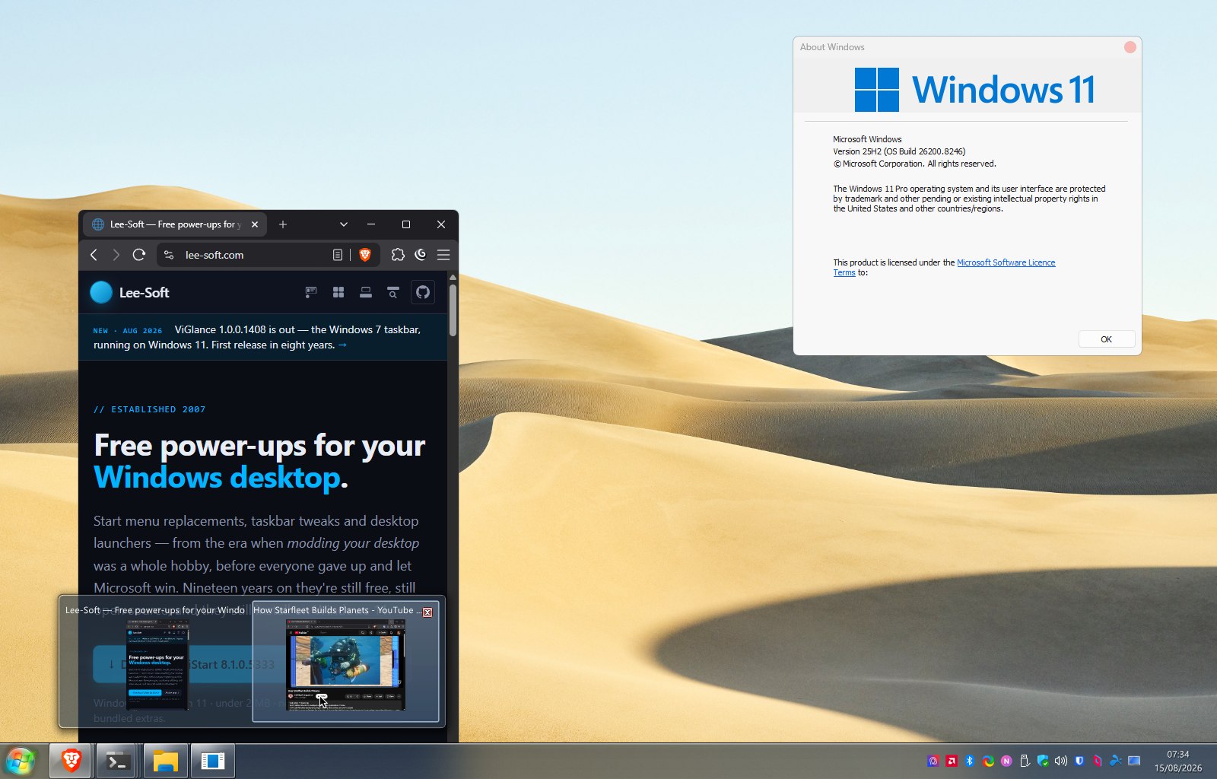Click the Lee-Soft site title text
This screenshot has width=1217, height=779.
point(144,292)
